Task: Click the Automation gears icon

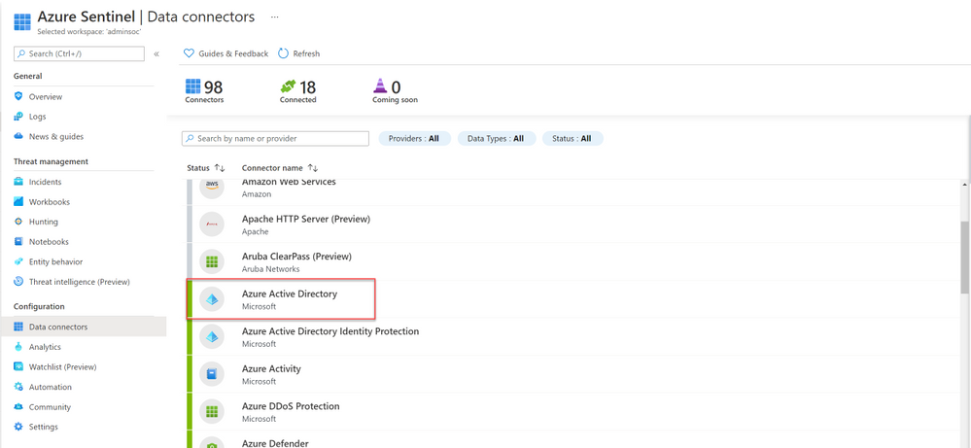Action: pyautogui.click(x=18, y=387)
